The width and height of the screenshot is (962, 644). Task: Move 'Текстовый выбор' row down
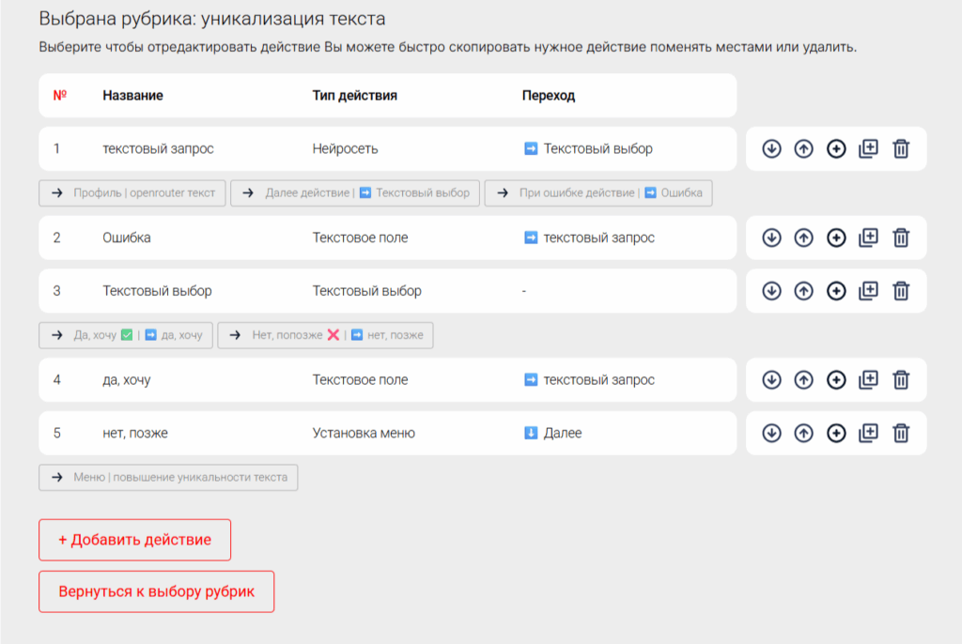coord(771,291)
